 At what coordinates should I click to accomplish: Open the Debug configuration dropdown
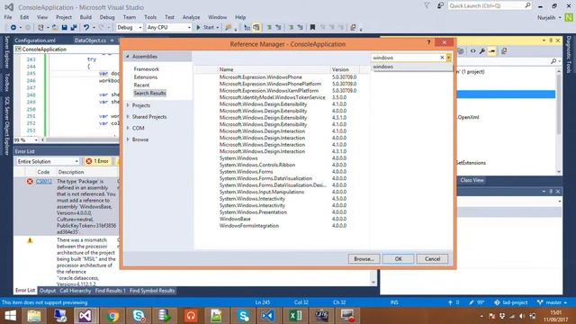[130, 28]
